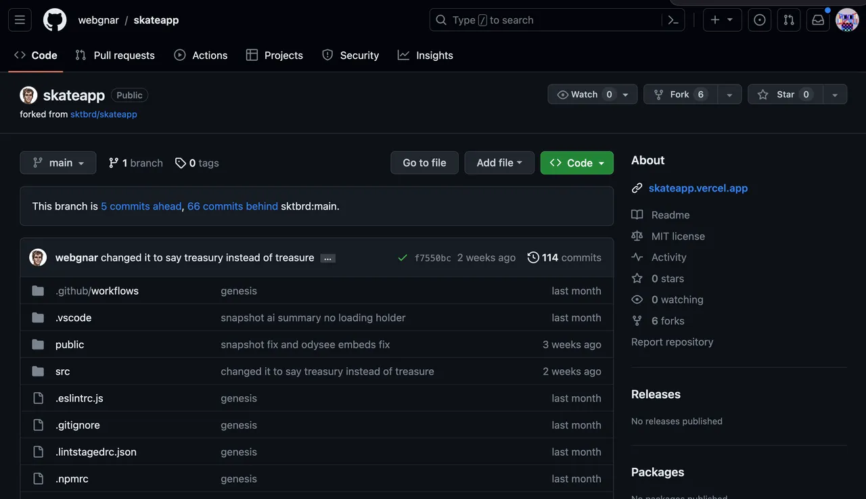Click webgnar avatar beside skateapp title
The height and width of the screenshot is (499, 866).
28,95
